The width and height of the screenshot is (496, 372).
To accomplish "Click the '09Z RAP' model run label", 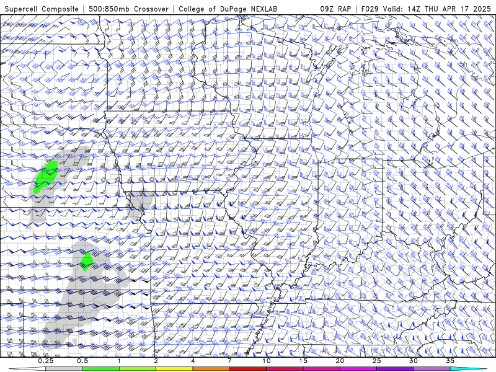I will pyautogui.click(x=335, y=9).
